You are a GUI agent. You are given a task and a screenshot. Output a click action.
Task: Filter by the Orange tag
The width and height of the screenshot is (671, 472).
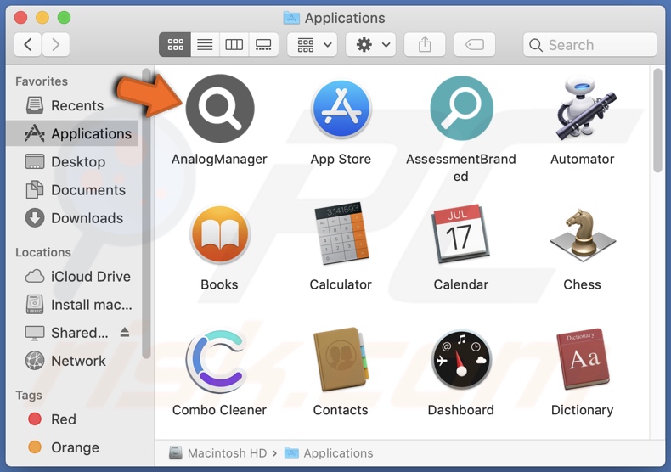72,447
